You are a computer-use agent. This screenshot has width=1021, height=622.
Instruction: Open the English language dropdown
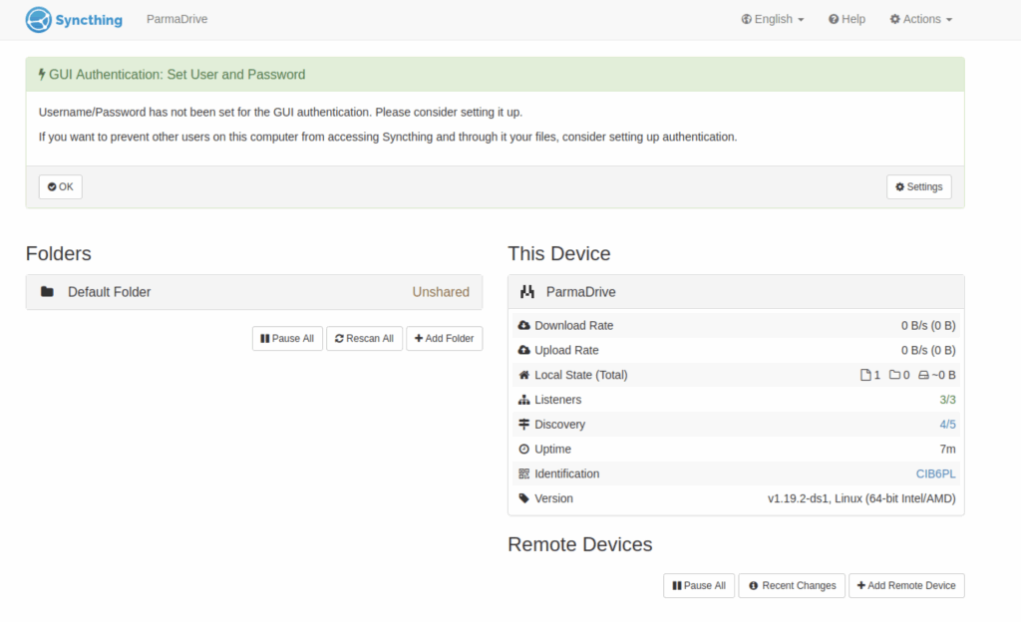773,20
